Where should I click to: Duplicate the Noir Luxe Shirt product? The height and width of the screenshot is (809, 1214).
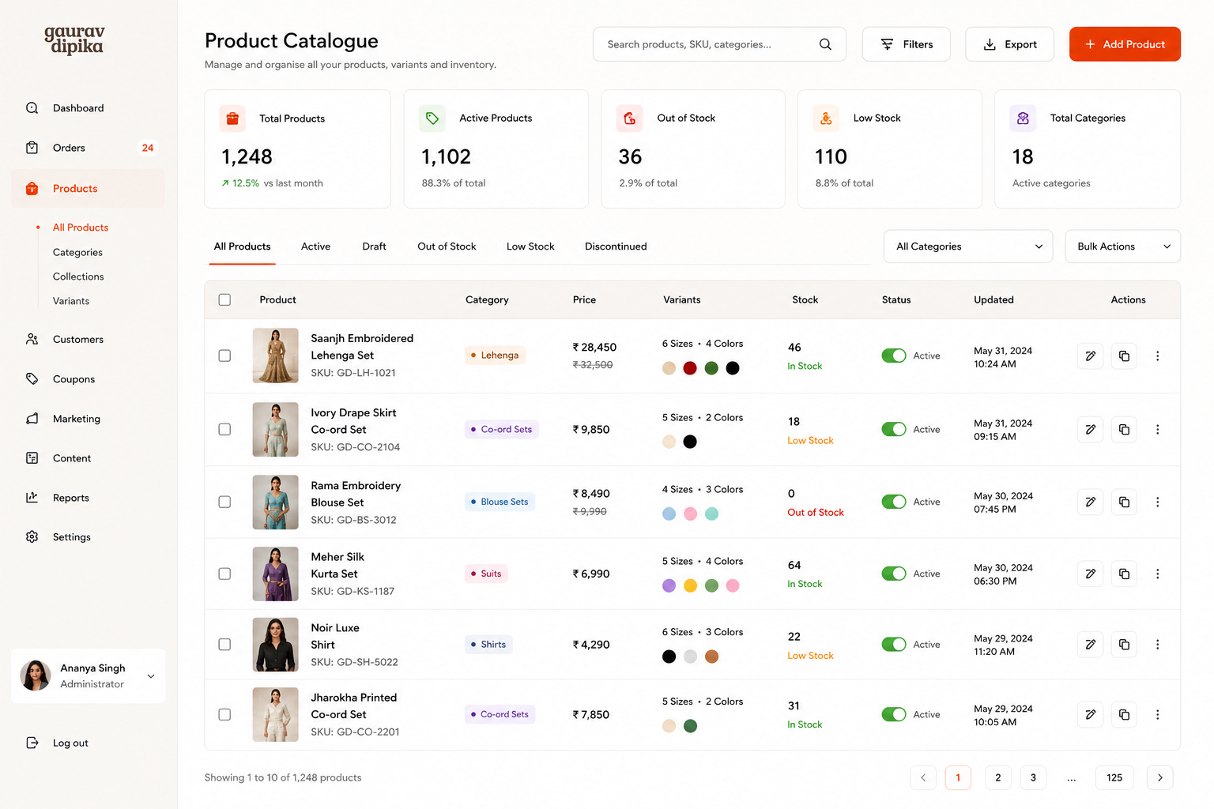coord(1124,645)
